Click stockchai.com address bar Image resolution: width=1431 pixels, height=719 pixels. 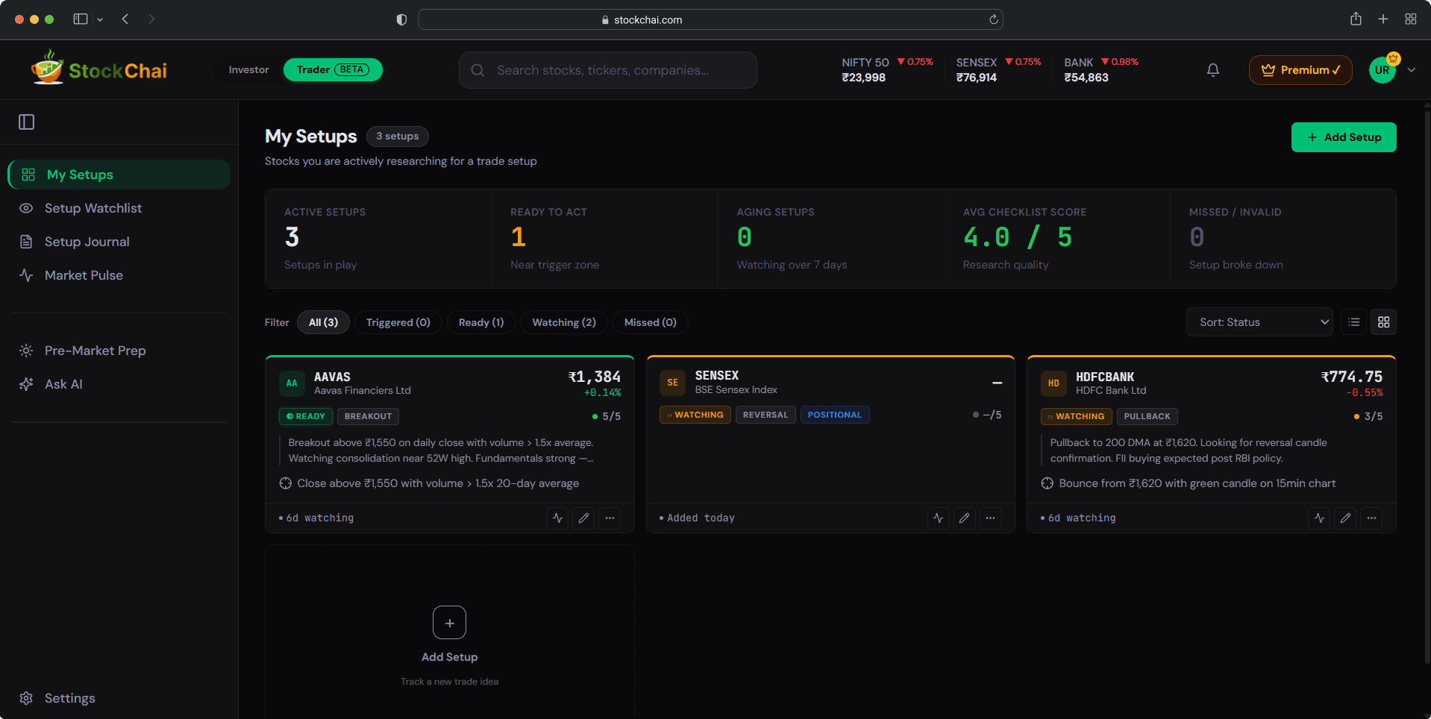[710, 19]
